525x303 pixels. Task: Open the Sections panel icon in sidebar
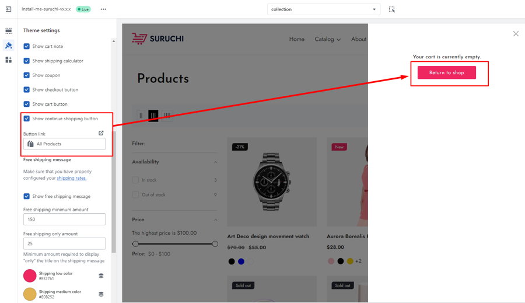tap(8, 31)
